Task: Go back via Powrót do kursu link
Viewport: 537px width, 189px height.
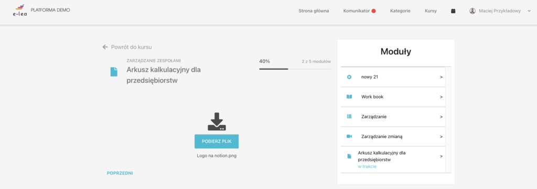Action: click(132, 47)
